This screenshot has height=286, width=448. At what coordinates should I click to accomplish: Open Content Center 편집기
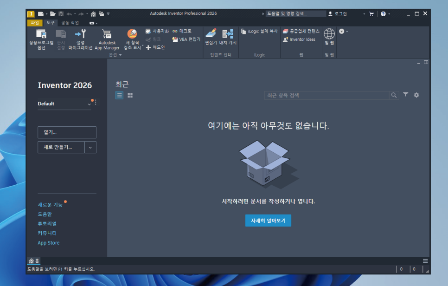[x=211, y=37]
